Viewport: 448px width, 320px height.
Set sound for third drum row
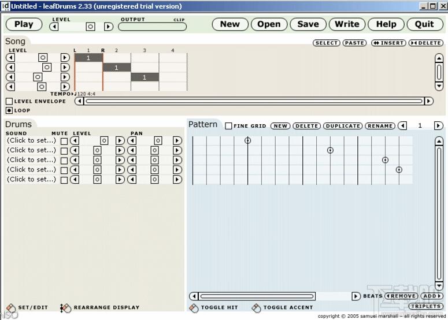[31, 160]
